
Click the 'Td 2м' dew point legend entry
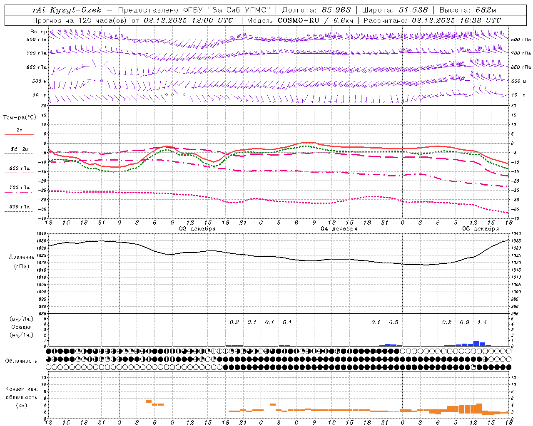(20, 149)
